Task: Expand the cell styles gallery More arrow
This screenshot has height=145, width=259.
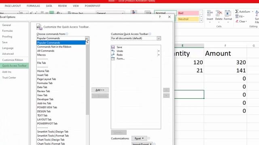Action: [x=201, y=21]
